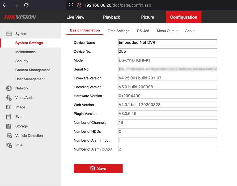Expand the VCA section label

click(19, 145)
